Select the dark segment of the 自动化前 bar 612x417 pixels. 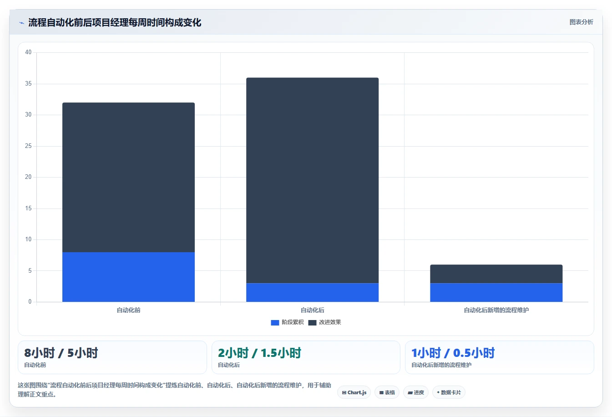point(128,177)
